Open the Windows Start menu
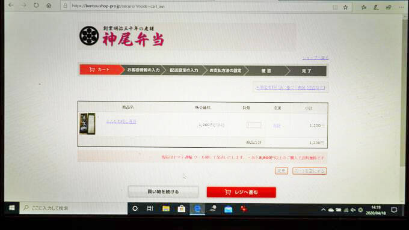 (11, 208)
